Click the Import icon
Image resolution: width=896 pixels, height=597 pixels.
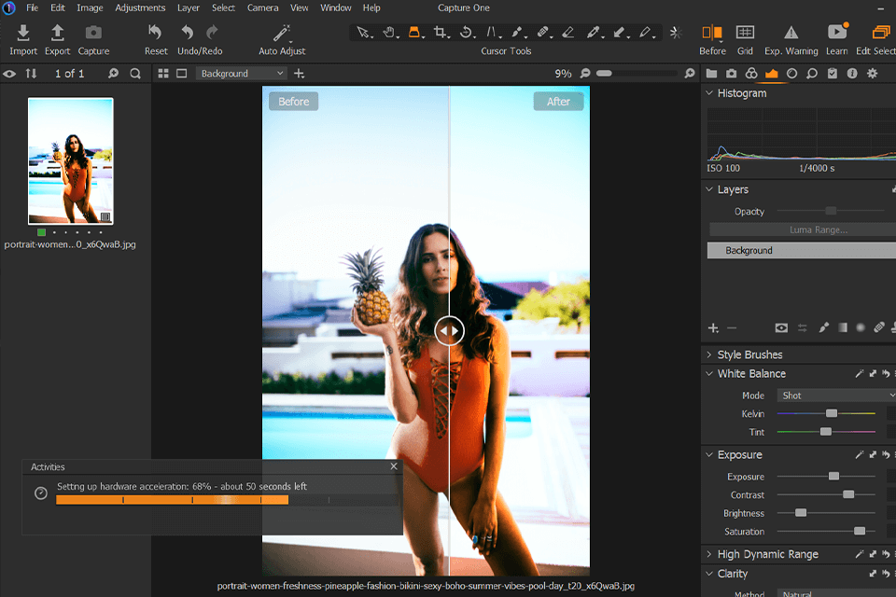22,33
